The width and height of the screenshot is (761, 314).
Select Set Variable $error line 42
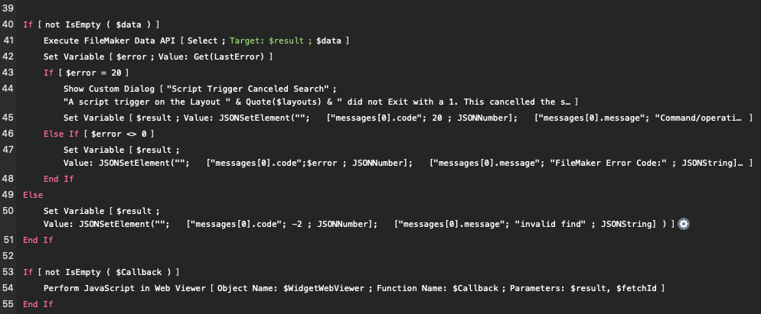click(x=158, y=57)
